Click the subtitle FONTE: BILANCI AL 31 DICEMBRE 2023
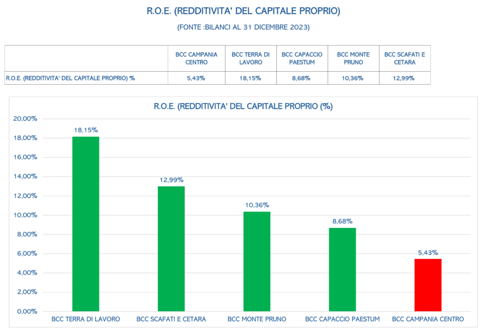This screenshot has height=335, width=484. [x=243, y=27]
